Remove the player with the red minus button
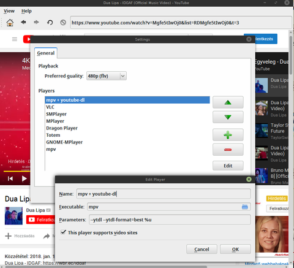This screenshot has height=268, width=294. point(228,150)
